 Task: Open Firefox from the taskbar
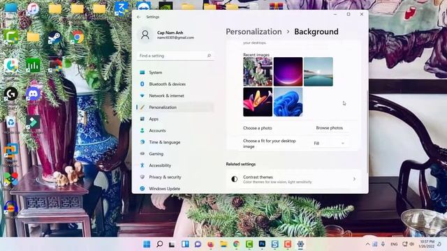(211, 244)
